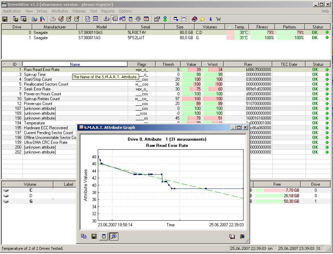Select drive row with serial 5LR0CT4V

click(166, 33)
